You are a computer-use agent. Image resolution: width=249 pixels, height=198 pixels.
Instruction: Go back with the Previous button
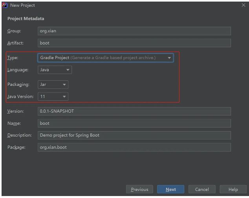(x=139, y=189)
